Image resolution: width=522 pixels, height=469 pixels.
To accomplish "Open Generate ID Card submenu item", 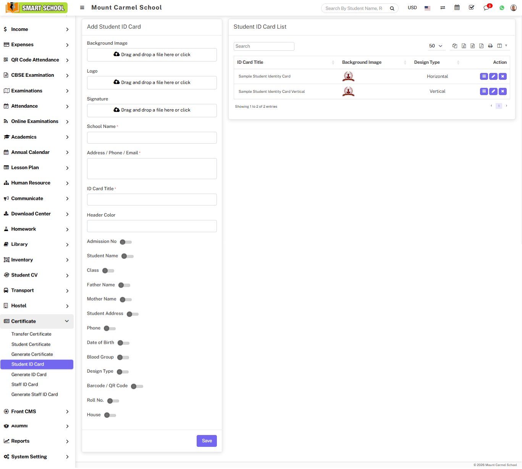I will tap(29, 375).
